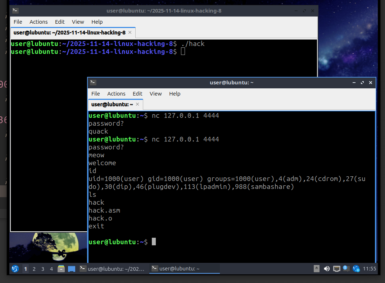The height and width of the screenshot is (283, 385).
Task: Open the notifications tray icon
Action: tap(346, 268)
